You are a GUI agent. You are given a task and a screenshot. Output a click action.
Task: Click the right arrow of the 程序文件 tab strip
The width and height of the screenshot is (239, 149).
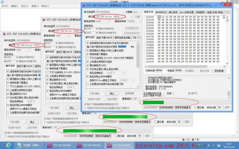tap(229, 12)
